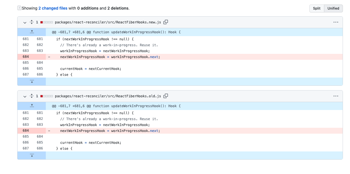The image size is (350, 174).
Task: Expand lines above in ReactFiberHooks.new.js
Action: click(x=32, y=32)
